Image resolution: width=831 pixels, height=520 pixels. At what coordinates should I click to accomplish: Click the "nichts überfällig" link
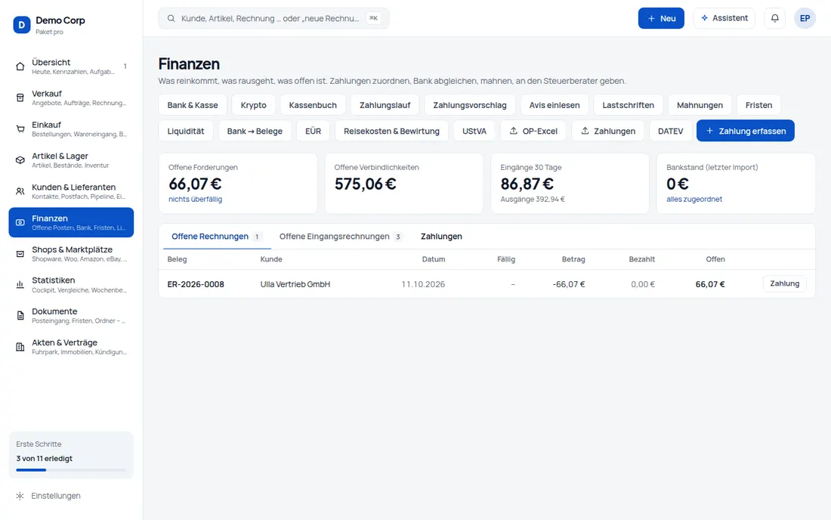pyautogui.click(x=195, y=200)
